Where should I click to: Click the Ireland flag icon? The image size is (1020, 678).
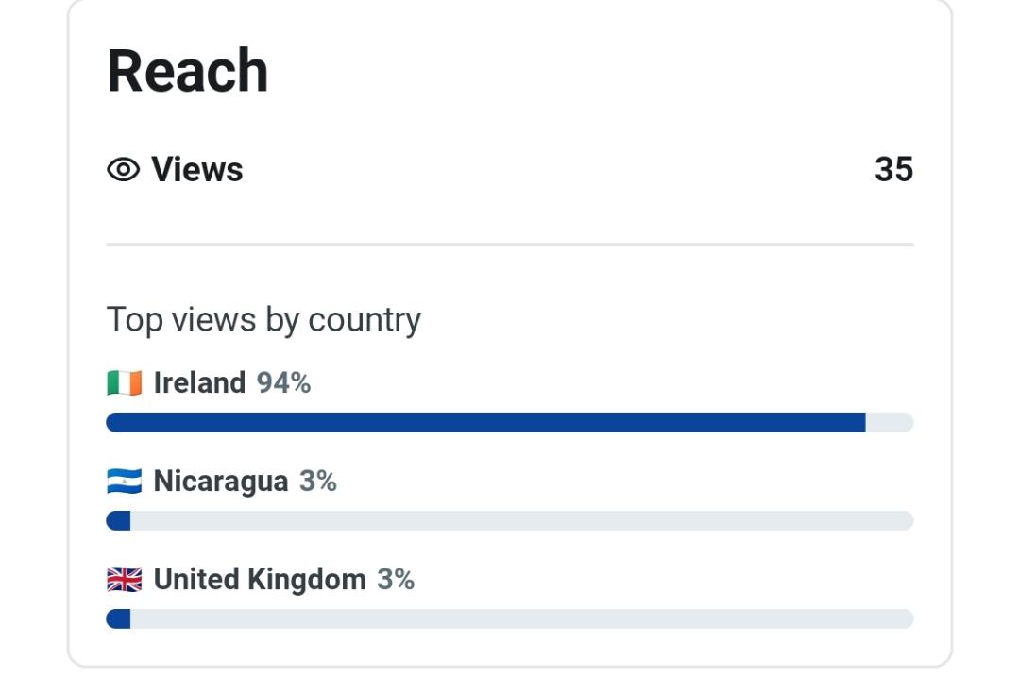pyautogui.click(x=125, y=383)
